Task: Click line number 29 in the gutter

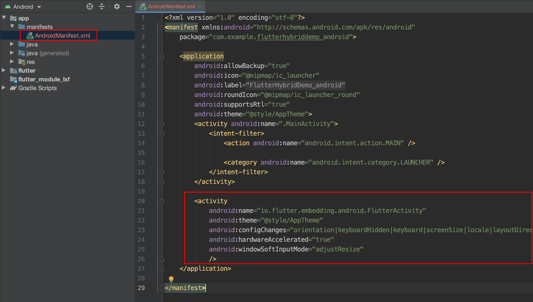Action: click(x=141, y=288)
